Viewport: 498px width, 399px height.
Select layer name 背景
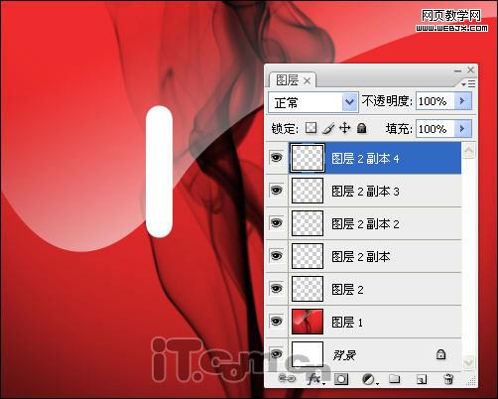click(344, 355)
